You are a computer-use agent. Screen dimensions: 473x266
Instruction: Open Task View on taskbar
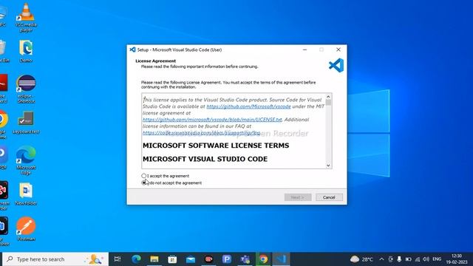118,259
